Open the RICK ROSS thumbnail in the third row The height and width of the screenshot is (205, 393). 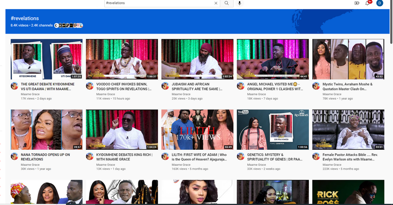[348, 192]
